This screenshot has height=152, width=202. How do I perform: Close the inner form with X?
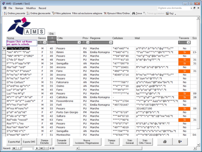[x=198, y=8]
